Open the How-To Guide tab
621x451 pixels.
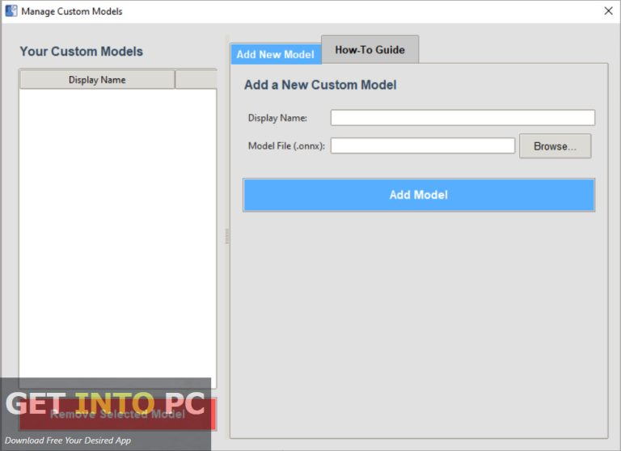[370, 49]
